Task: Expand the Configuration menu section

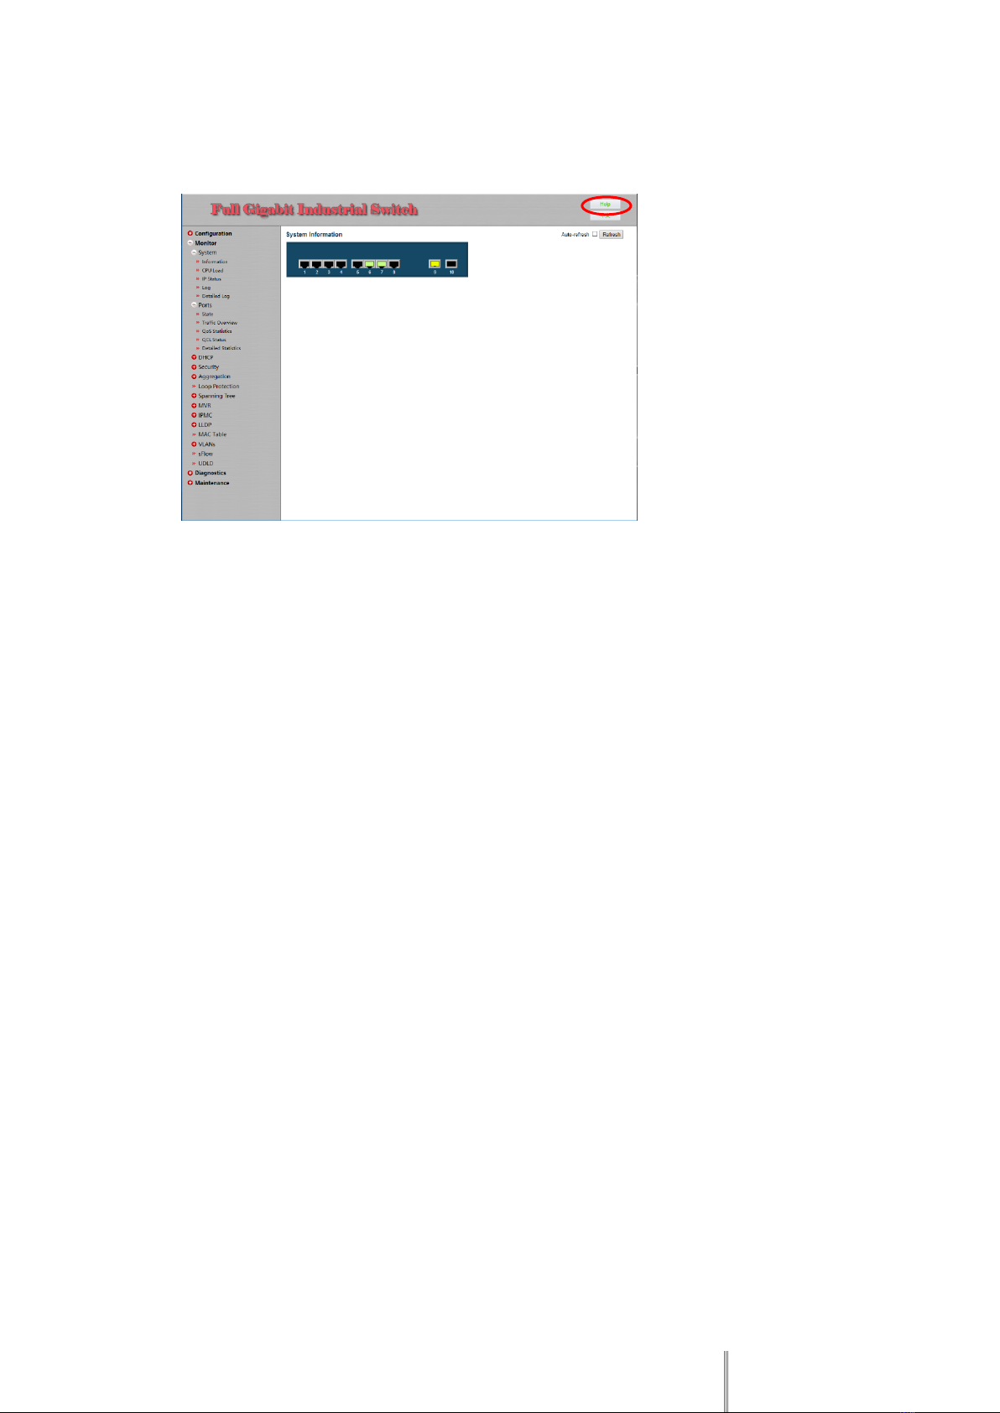Action: pos(190,234)
